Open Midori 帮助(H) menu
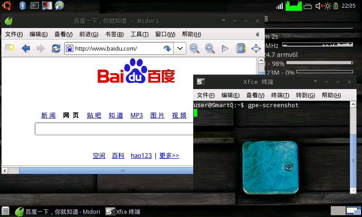The image size is (362, 217). pos(191,34)
